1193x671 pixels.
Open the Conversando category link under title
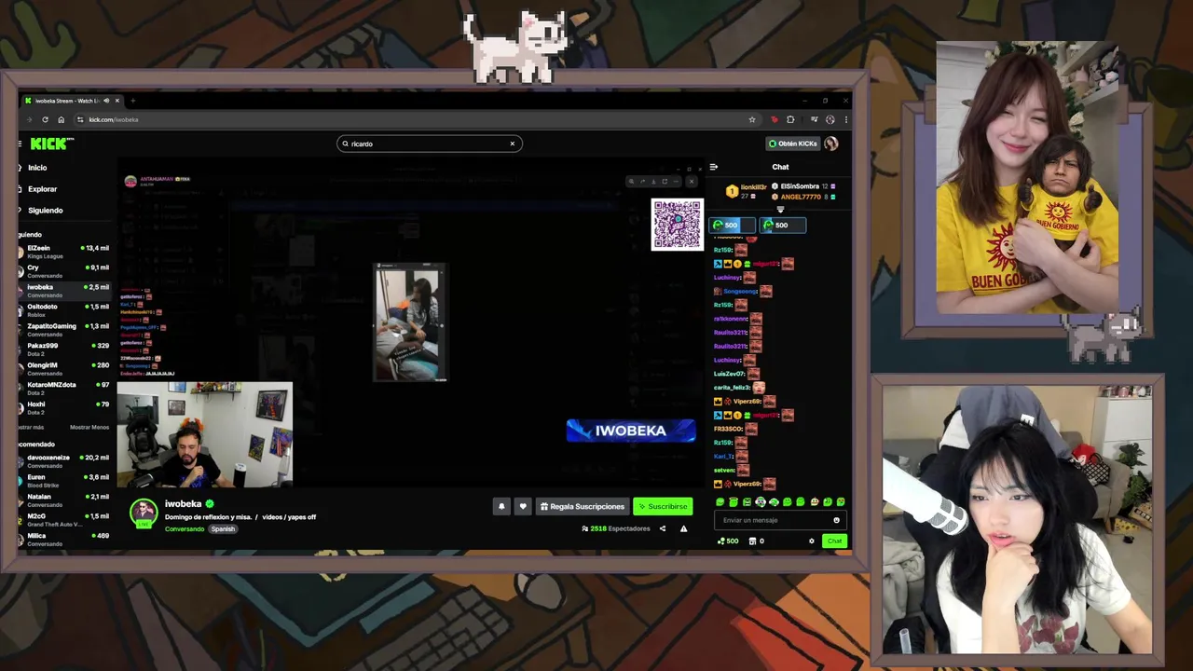point(185,528)
